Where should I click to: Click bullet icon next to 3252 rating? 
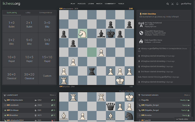pyautogui.click(x=36, y=100)
